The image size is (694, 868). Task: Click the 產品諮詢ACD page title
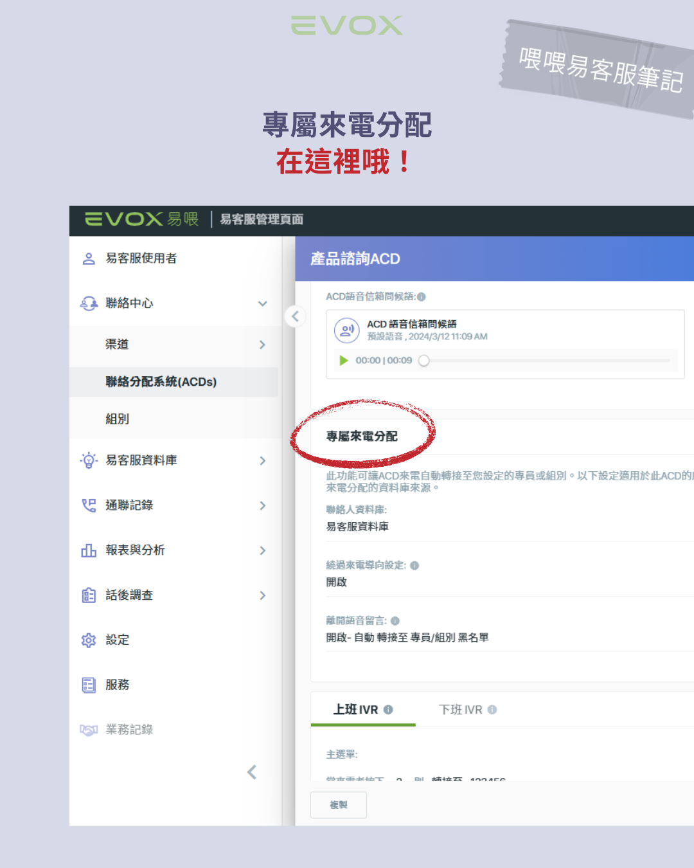coord(355,259)
